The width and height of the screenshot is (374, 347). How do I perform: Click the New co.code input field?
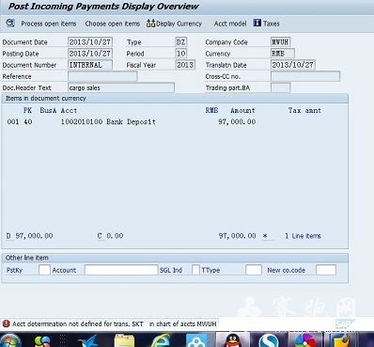(326, 270)
